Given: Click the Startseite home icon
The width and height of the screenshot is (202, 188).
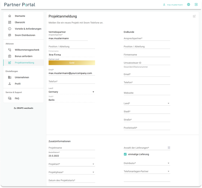Looking at the screenshot, I should click(x=10, y=16).
